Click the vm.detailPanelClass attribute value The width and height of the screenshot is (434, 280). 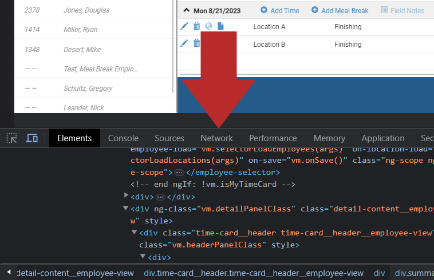[x=246, y=209]
